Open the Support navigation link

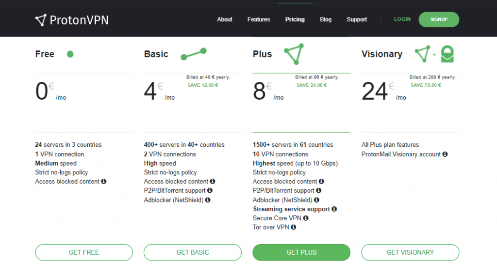357,19
